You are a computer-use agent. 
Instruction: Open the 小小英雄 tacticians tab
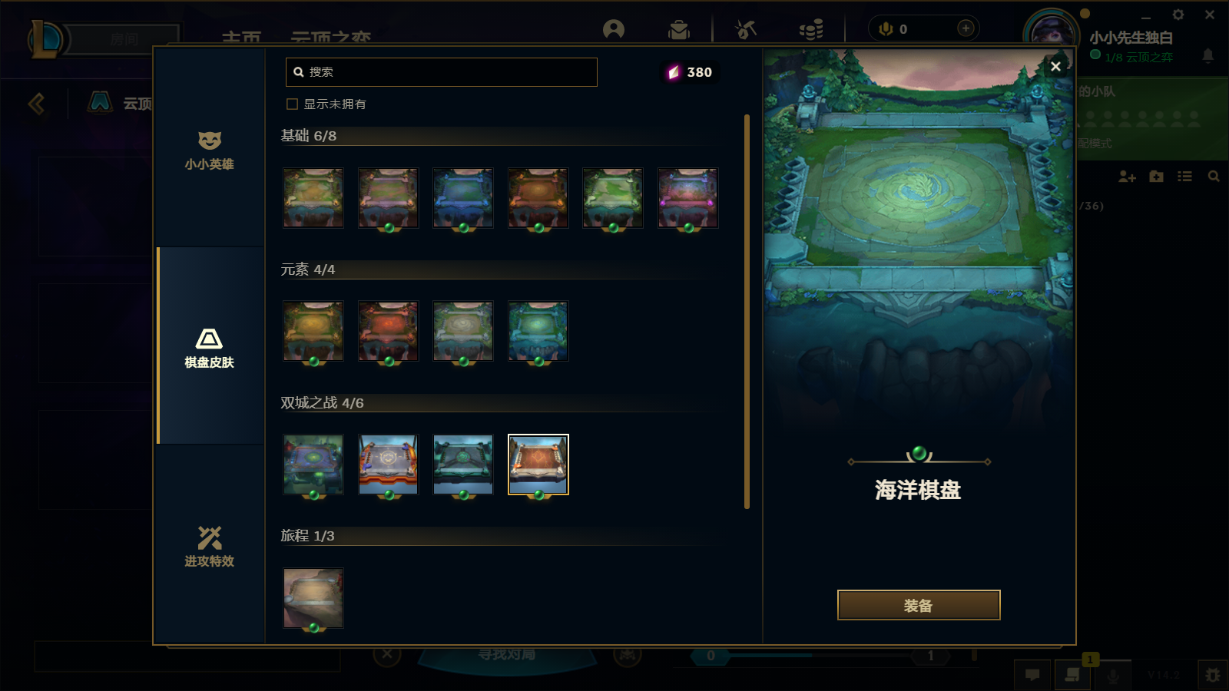point(209,150)
